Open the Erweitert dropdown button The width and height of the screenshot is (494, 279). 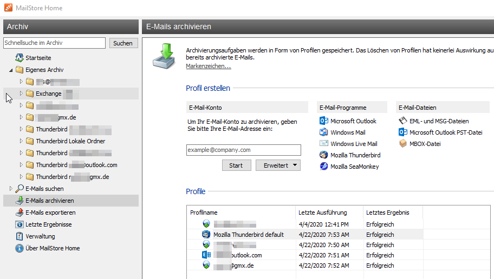[278, 165]
